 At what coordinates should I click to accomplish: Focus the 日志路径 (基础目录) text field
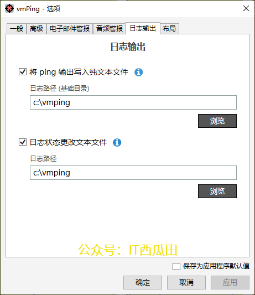133,102
